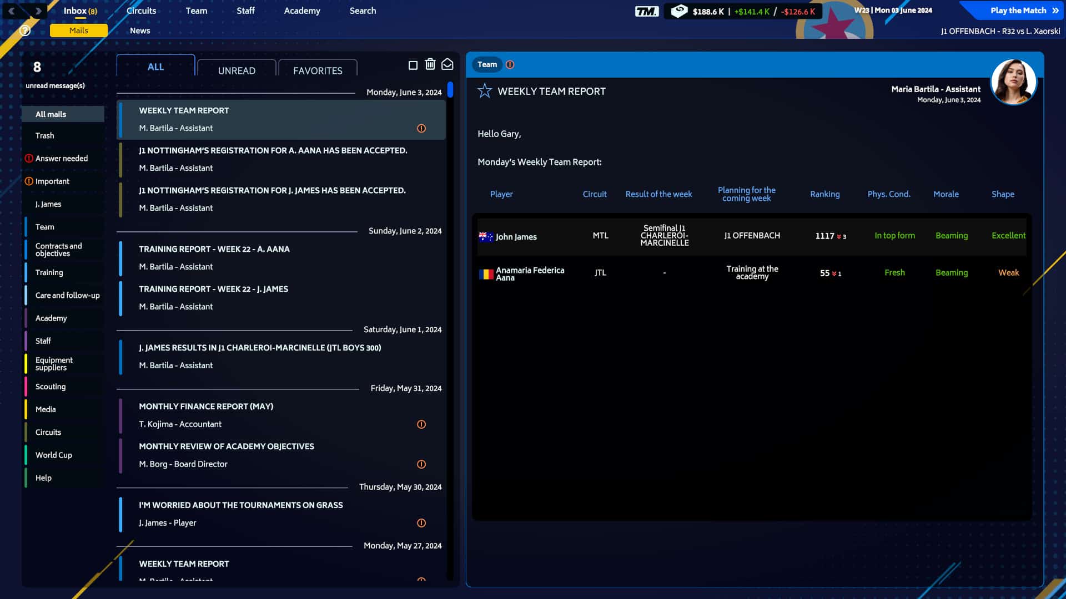Select the FAVORITES messages tab filter

tap(317, 70)
